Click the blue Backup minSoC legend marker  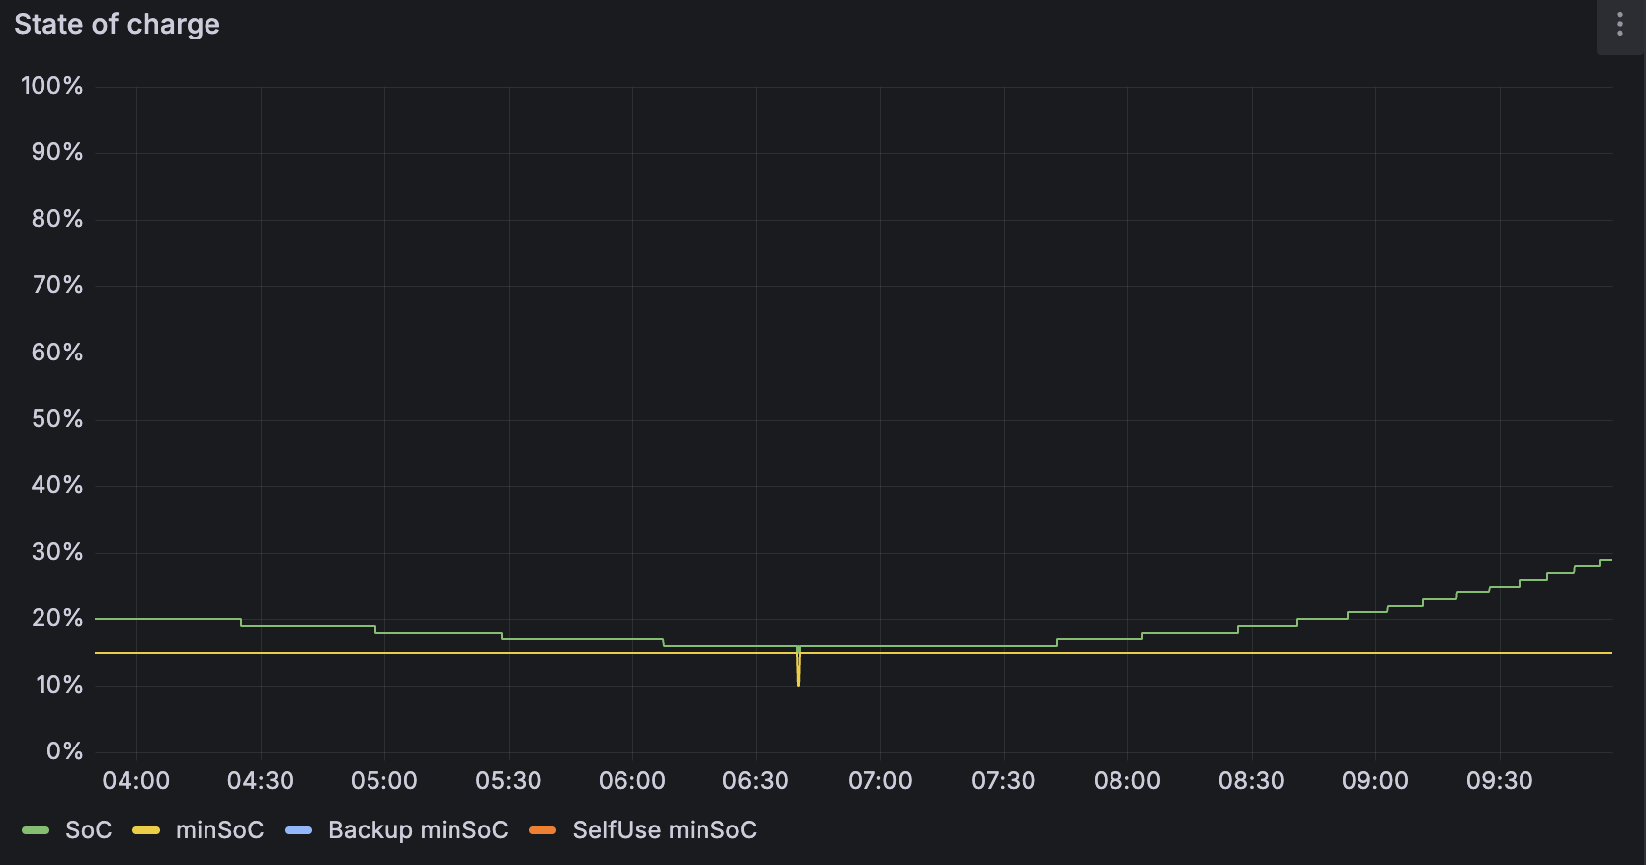click(x=298, y=830)
